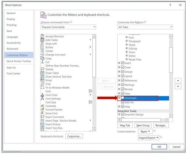Select the Copy command icon
The height and width of the screenshot is (155, 189).
click(x=42, y=58)
